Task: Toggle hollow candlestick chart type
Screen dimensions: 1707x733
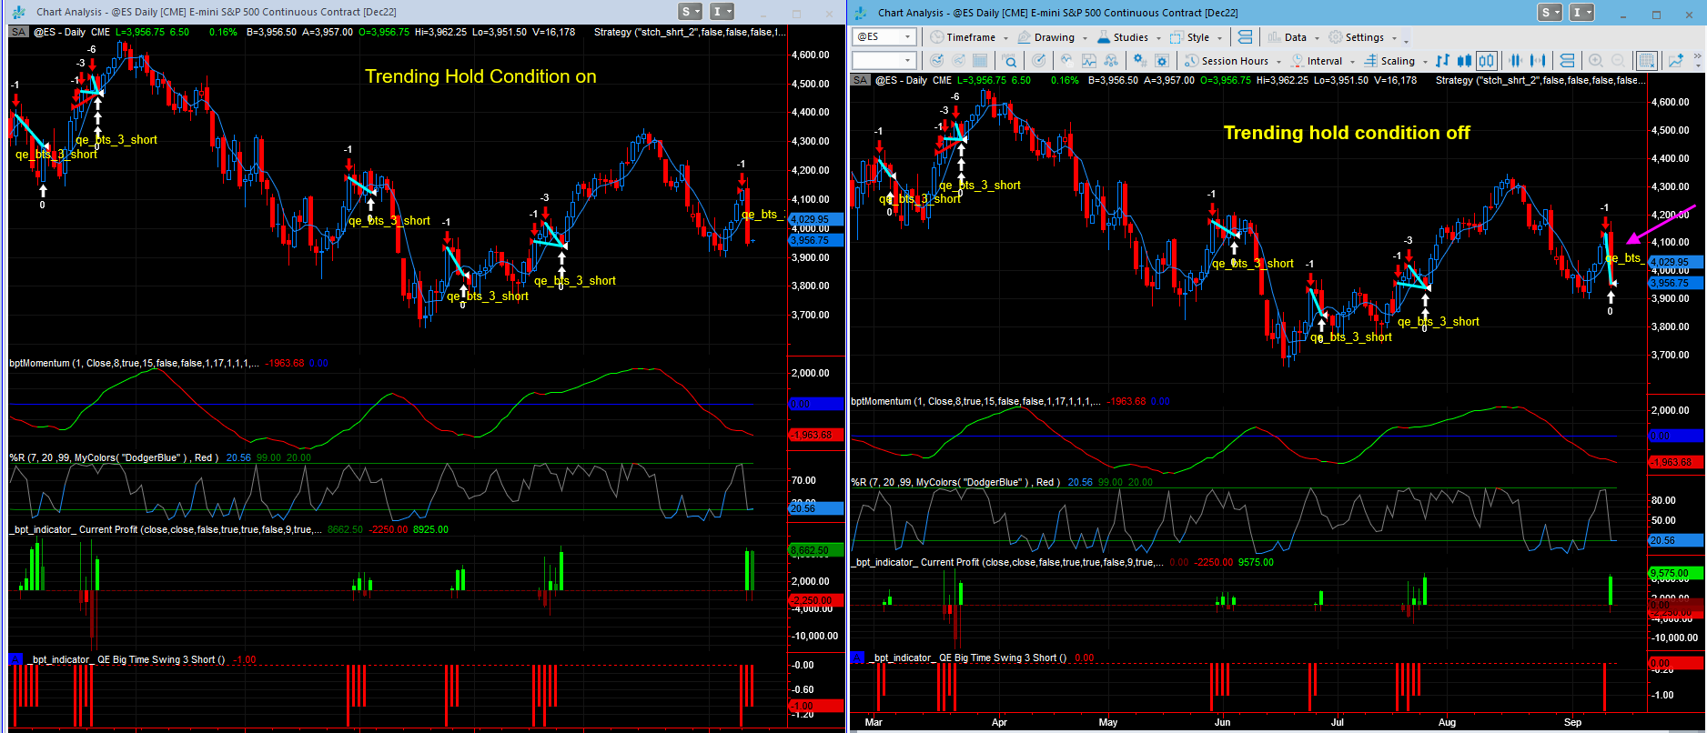Action: [x=1486, y=61]
